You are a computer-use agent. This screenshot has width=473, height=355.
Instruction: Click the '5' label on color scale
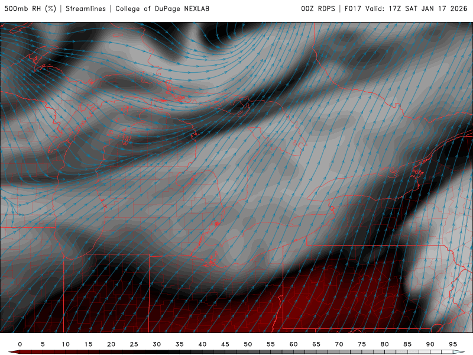click(x=43, y=344)
